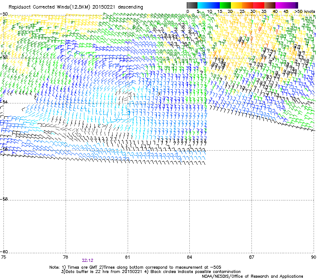The width and height of the screenshot is (317, 279).
Task: Click the '25' legend scale label
Action: [x=242, y=12]
